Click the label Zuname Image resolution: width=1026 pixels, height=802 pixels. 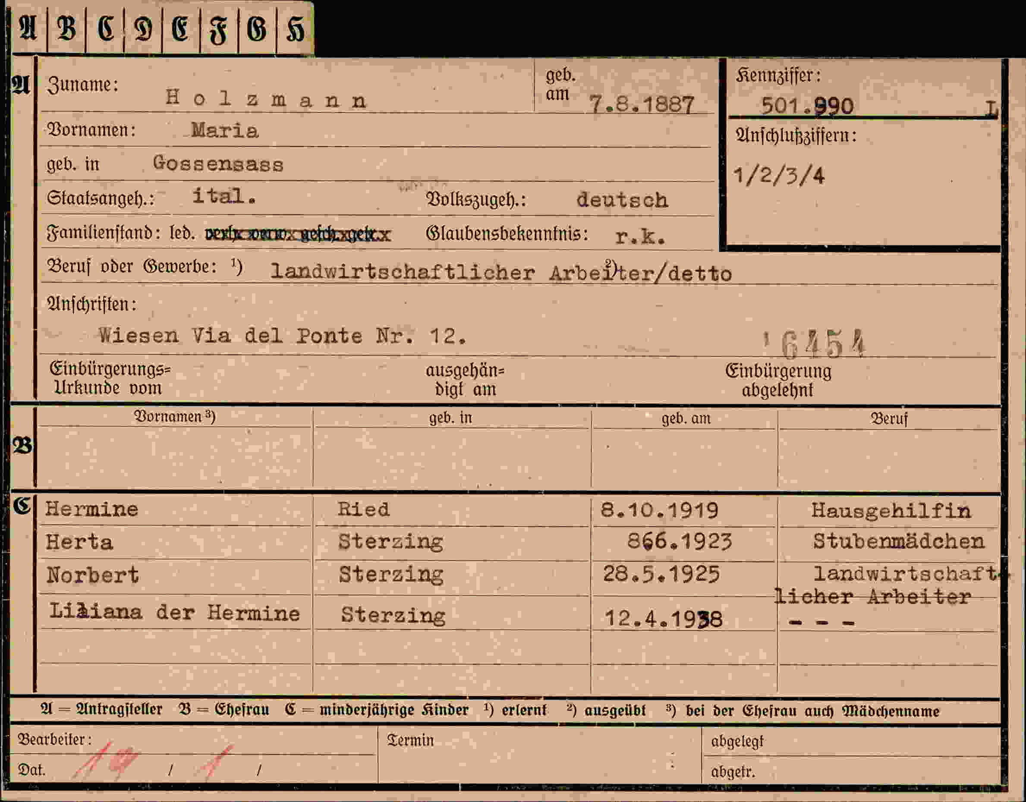coord(83,85)
